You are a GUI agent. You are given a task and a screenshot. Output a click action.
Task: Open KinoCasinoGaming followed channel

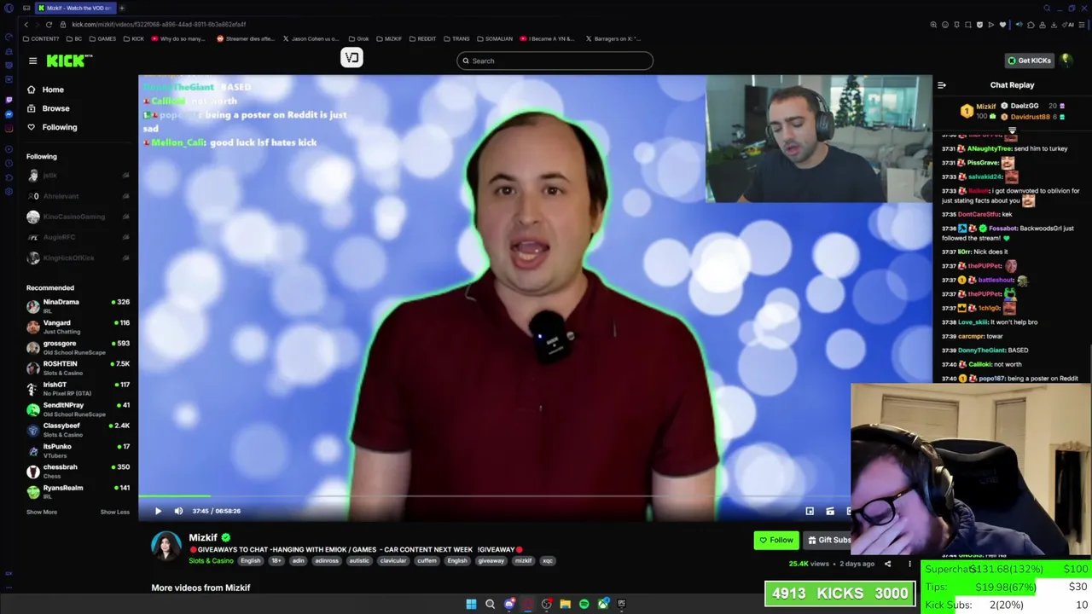click(78, 217)
